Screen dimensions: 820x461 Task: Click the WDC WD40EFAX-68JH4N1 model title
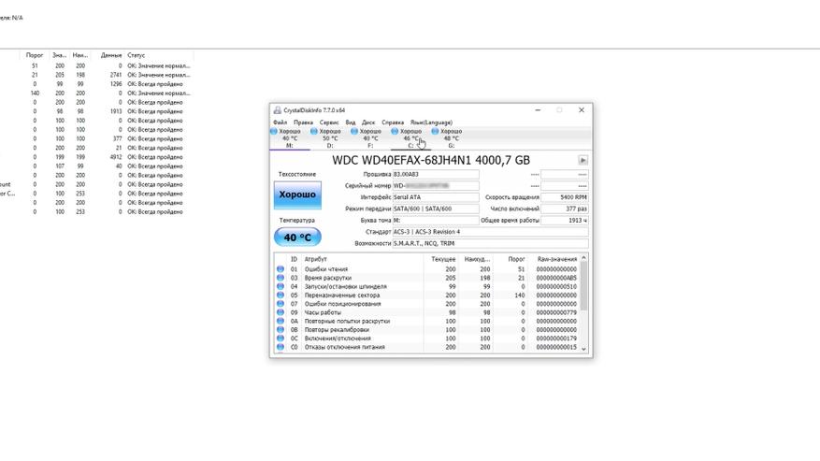(431, 160)
